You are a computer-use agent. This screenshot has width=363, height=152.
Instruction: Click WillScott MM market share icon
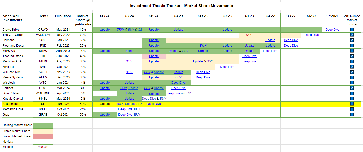pyautogui.click(x=352, y=72)
